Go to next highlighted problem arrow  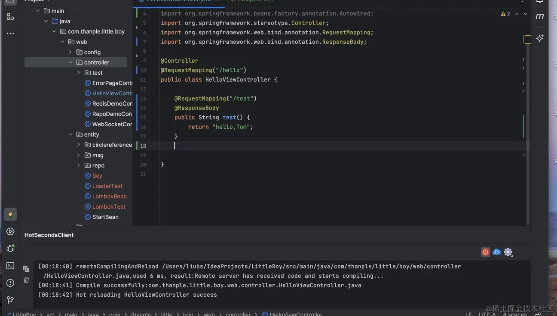pos(525,14)
